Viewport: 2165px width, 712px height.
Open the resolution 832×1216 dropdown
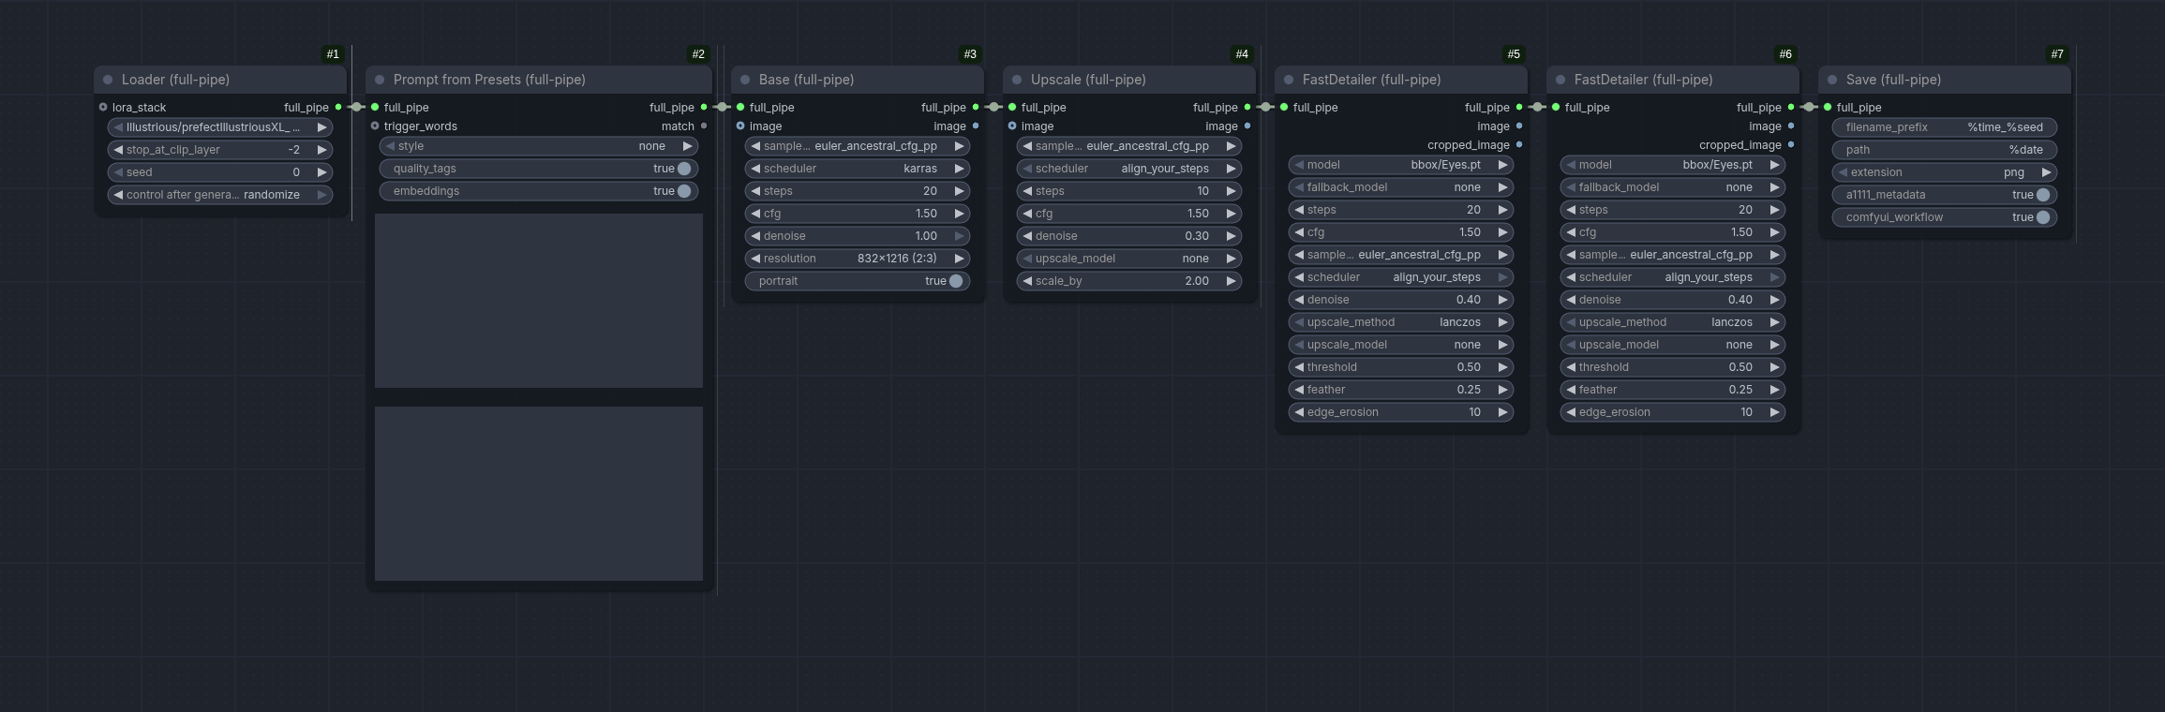[x=858, y=259]
